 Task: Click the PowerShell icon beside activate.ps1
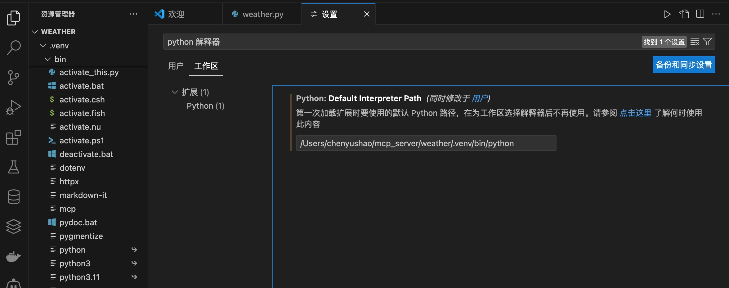[x=52, y=140]
